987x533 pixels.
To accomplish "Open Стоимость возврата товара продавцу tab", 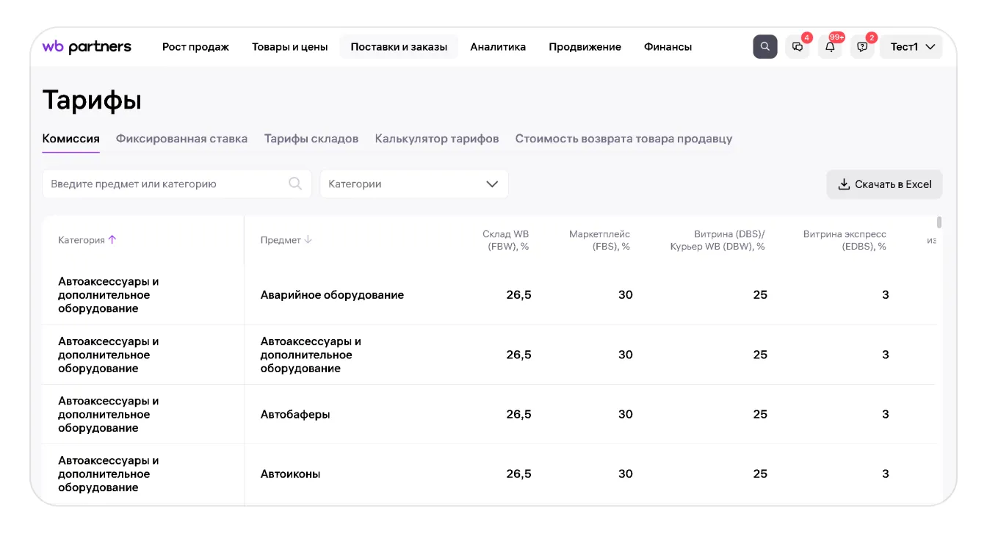I will [623, 139].
